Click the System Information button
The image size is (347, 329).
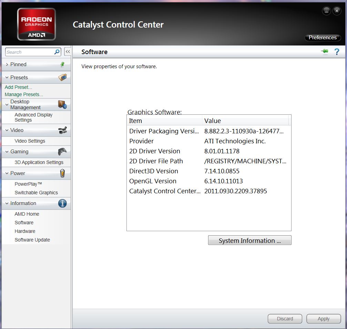[249, 240]
